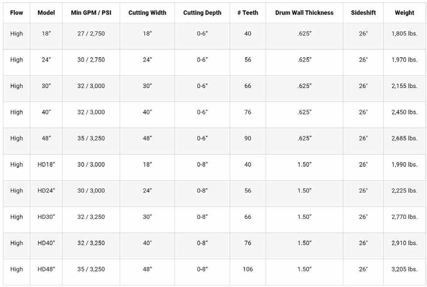Select the HD18″ model cell

pos(46,164)
